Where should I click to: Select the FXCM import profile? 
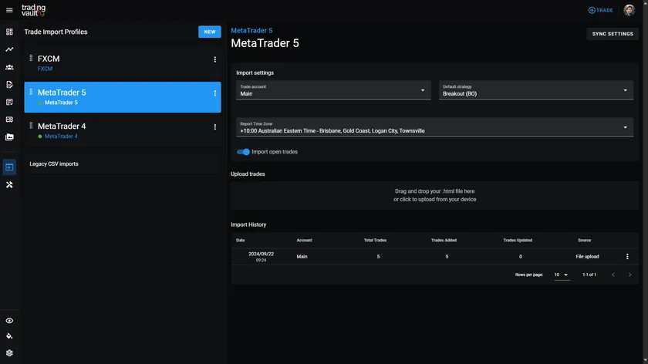pyautogui.click(x=123, y=63)
